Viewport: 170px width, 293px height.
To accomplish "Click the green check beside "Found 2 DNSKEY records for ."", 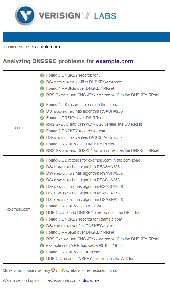I will click(x=42, y=75).
